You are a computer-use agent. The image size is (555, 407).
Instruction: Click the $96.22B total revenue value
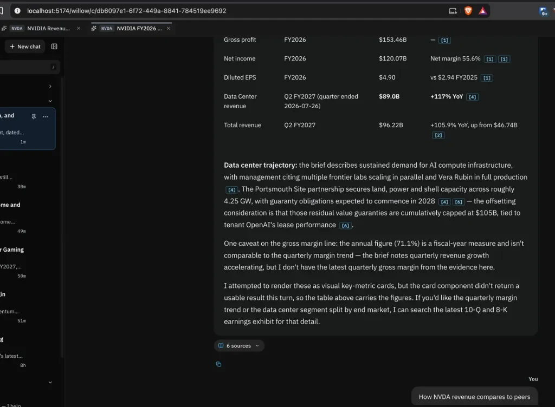pyautogui.click(x=391, y=125)
